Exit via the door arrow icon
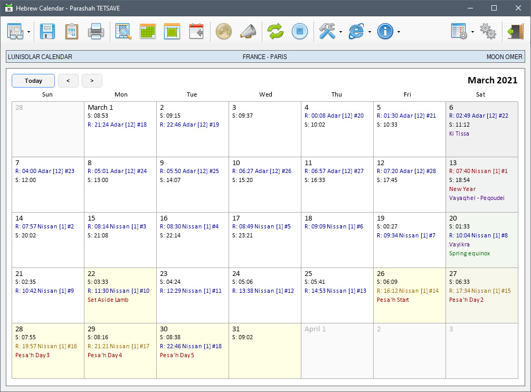531x392 pixels. tap(515, 32)
